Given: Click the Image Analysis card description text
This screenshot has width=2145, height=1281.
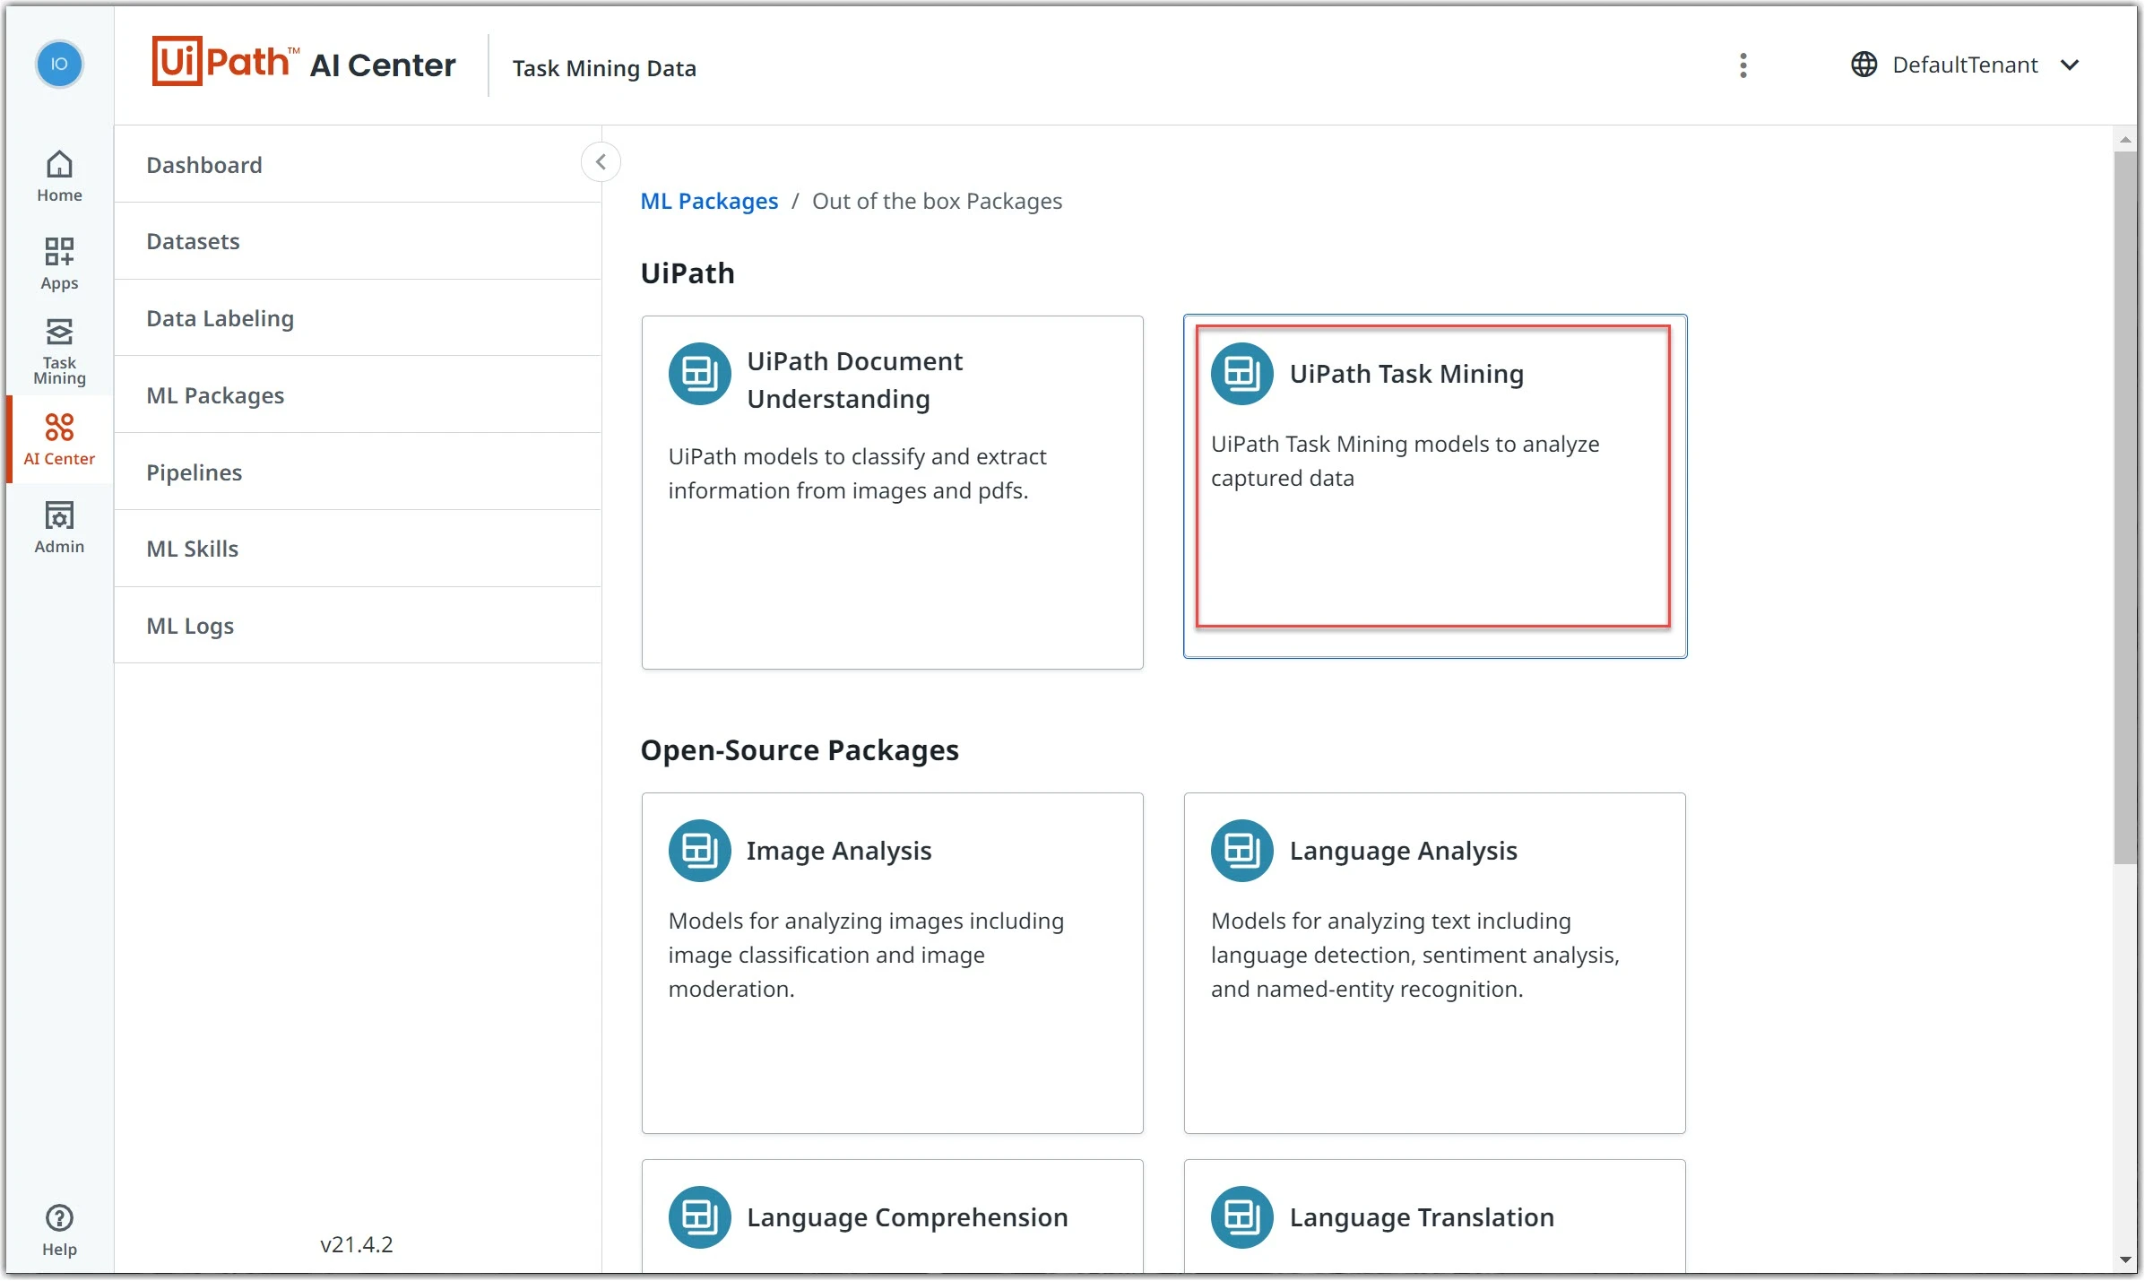Looking at the screenshot, I should tap(866, 955).
